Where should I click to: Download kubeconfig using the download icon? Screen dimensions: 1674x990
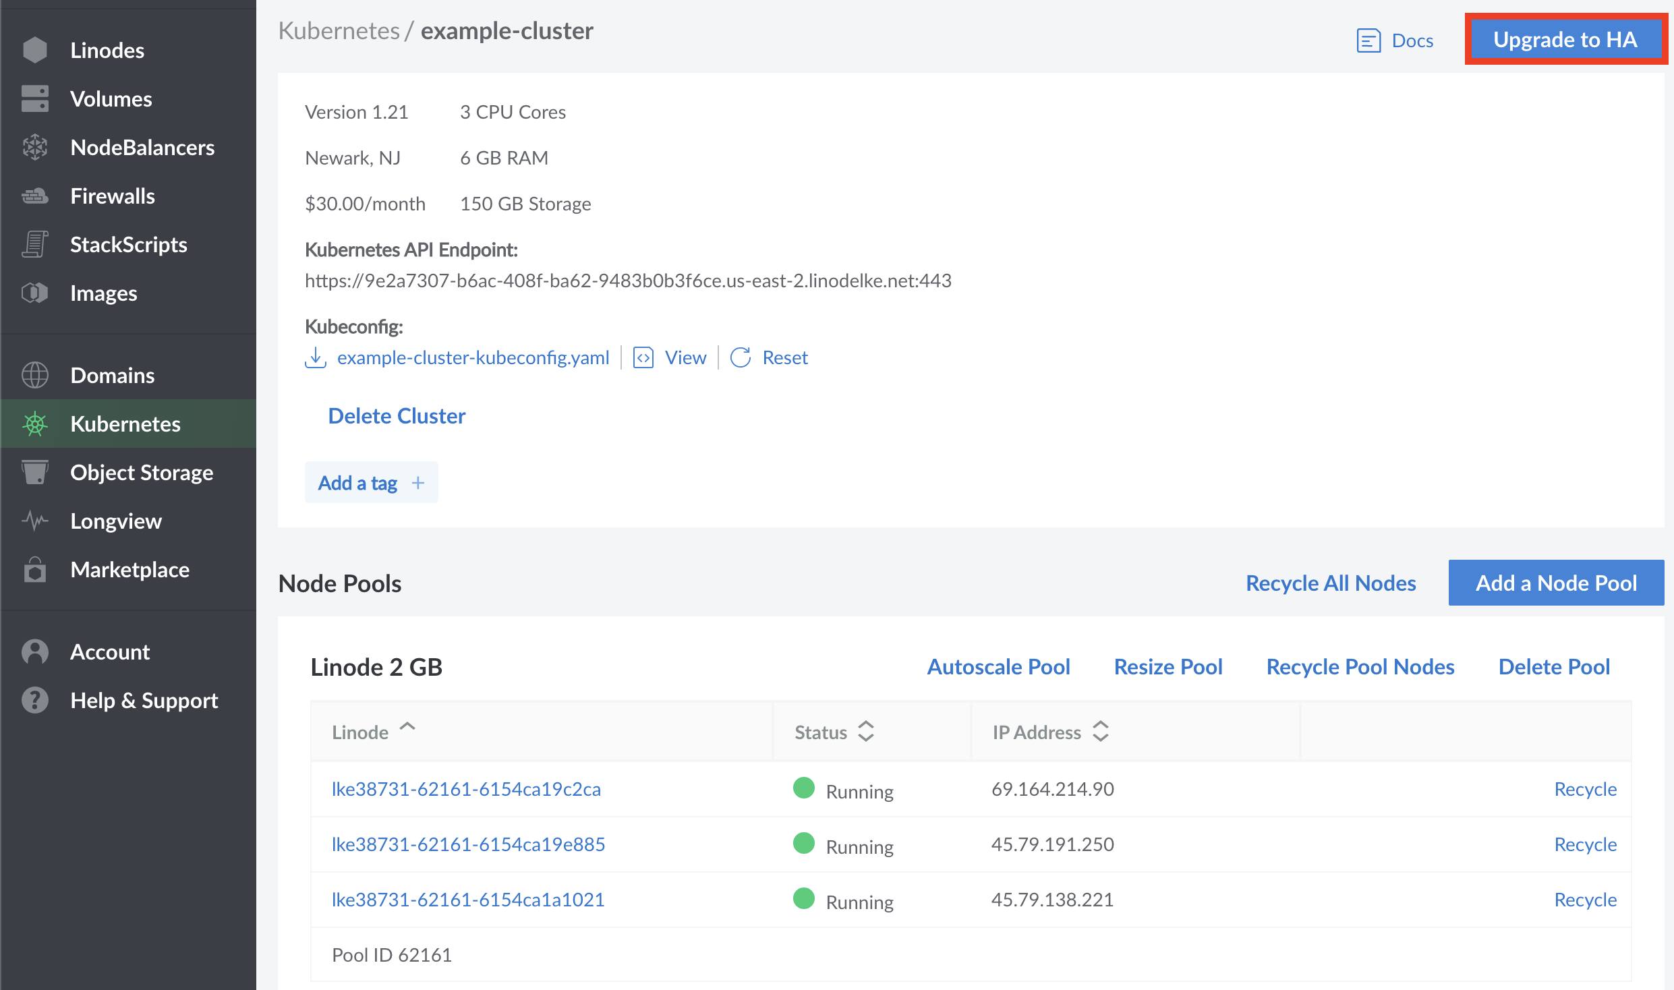point(316,357)
